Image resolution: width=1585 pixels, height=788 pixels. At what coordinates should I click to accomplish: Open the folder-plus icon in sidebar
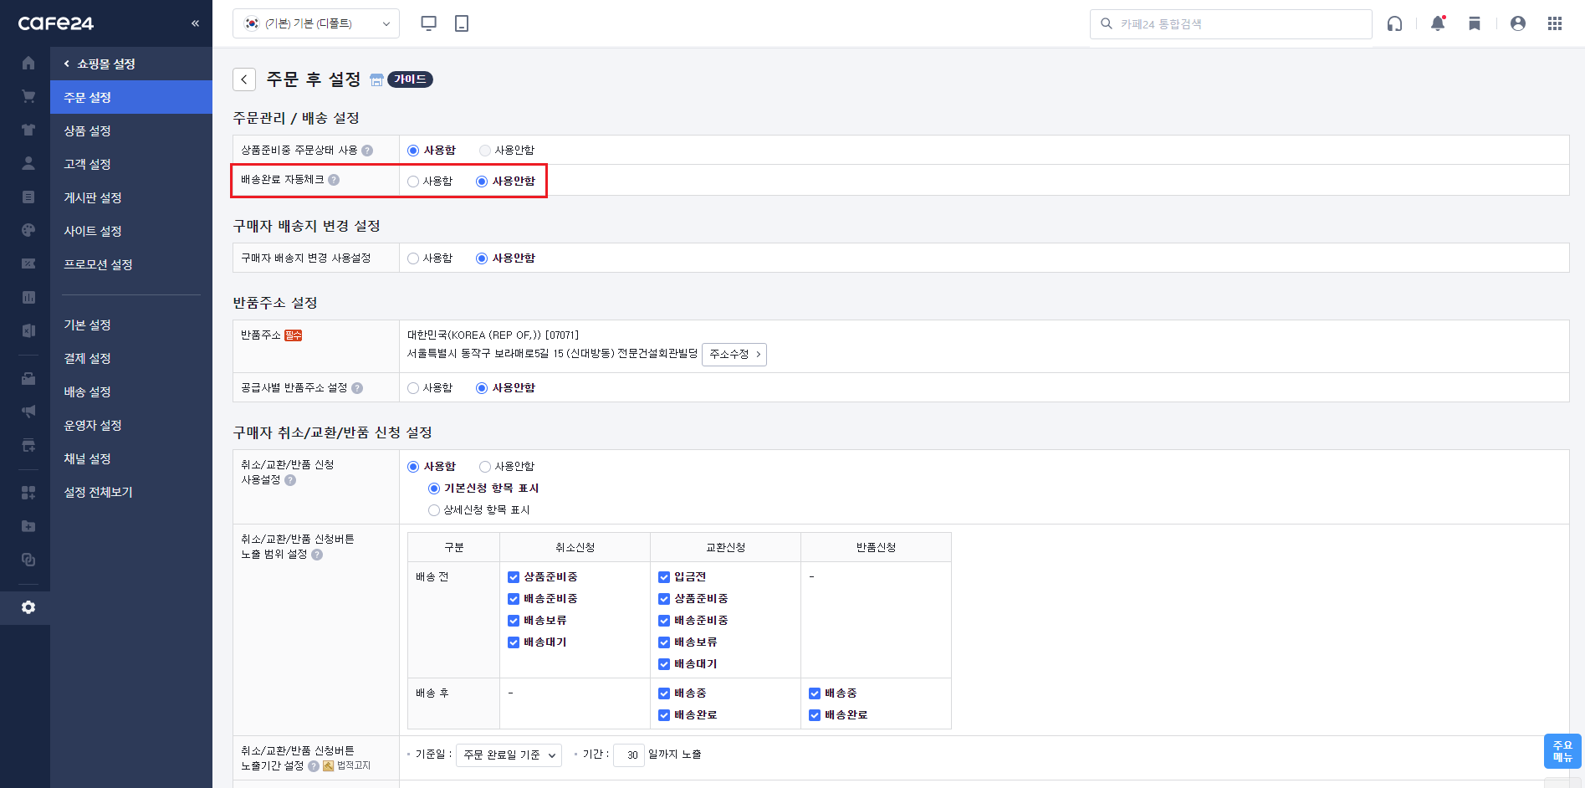pos(28,526)
